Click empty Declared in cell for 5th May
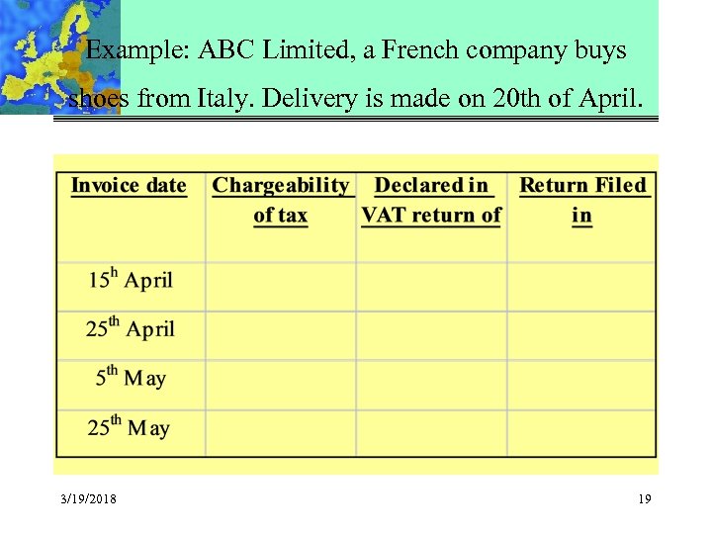The height and width of the screenshot is (534, 712). tap(431, 385)
